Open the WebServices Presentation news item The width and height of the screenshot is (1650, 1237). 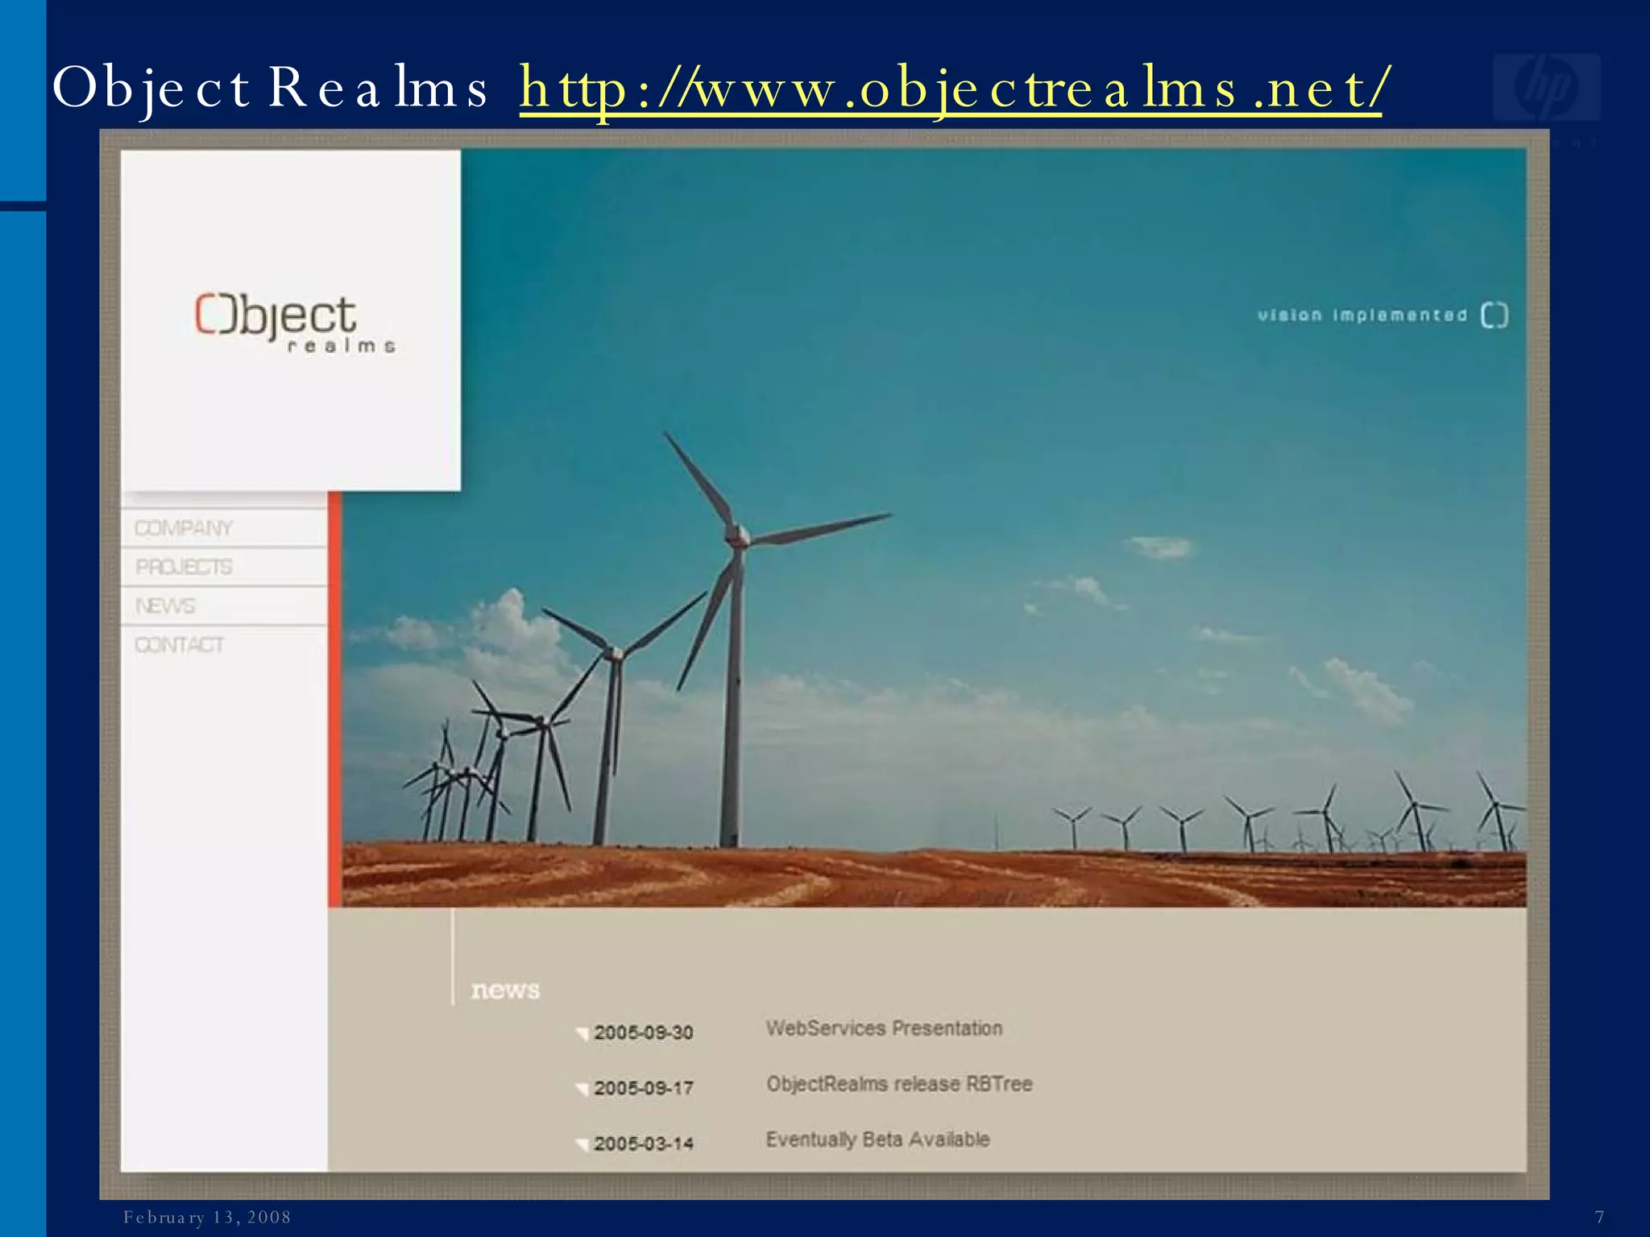(x=884, y=1028)
